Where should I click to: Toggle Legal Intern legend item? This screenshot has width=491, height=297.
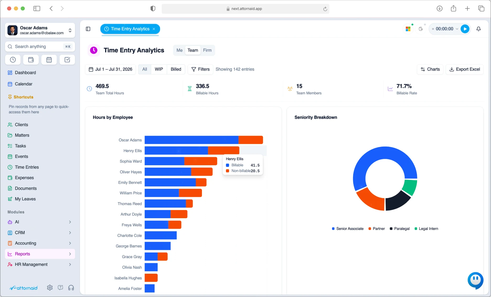click(x=426, y=229)
